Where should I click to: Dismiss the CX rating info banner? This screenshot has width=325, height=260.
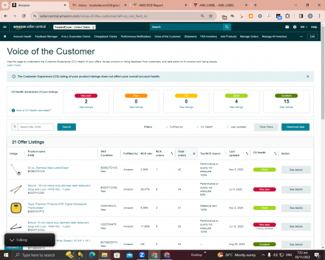(x=307, y=77)
